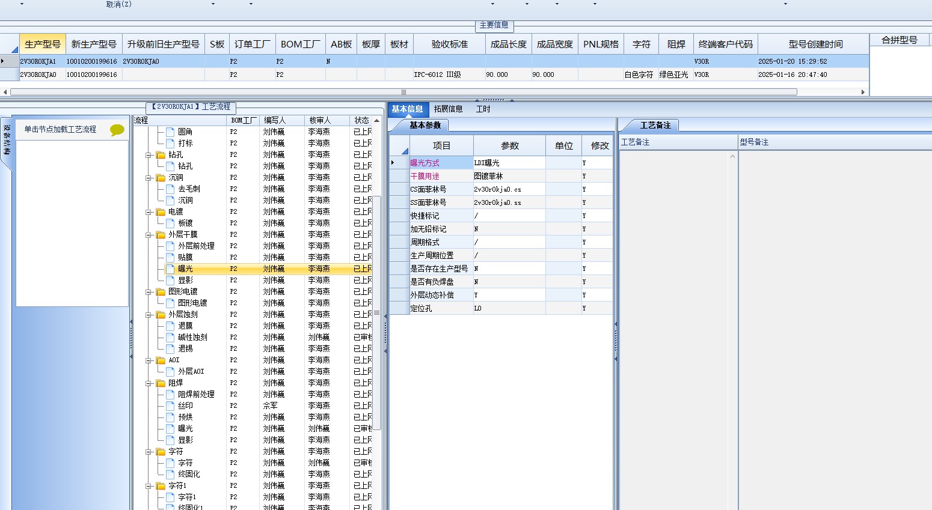The image size is (932, 510).
Task: Select the 曝光 node under 阻焊
Action: tap(185, 428)
